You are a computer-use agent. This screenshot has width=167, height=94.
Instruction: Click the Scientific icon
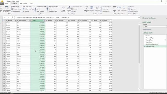point(97,8)
